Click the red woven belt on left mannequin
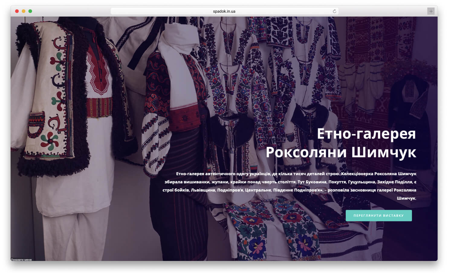 (x=99, y=108)
